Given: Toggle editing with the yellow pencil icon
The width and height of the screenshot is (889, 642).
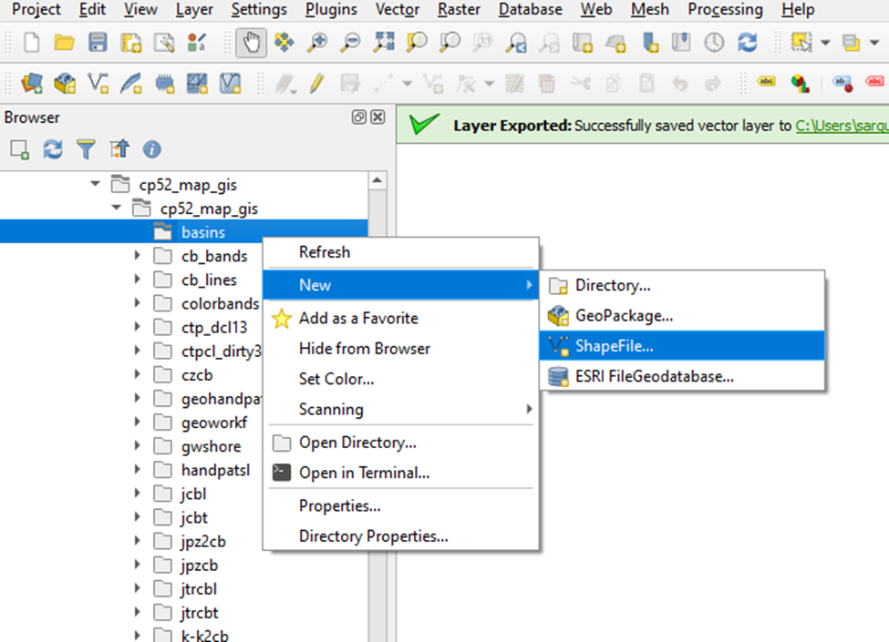Looking at the screenshot, I should [317, 84].
